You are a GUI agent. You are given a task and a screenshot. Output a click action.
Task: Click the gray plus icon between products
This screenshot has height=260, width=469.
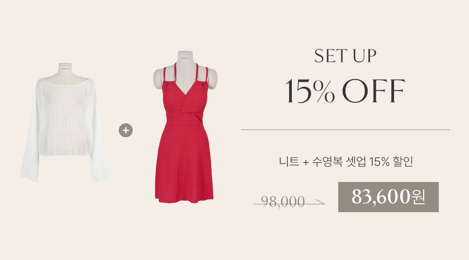126,131
